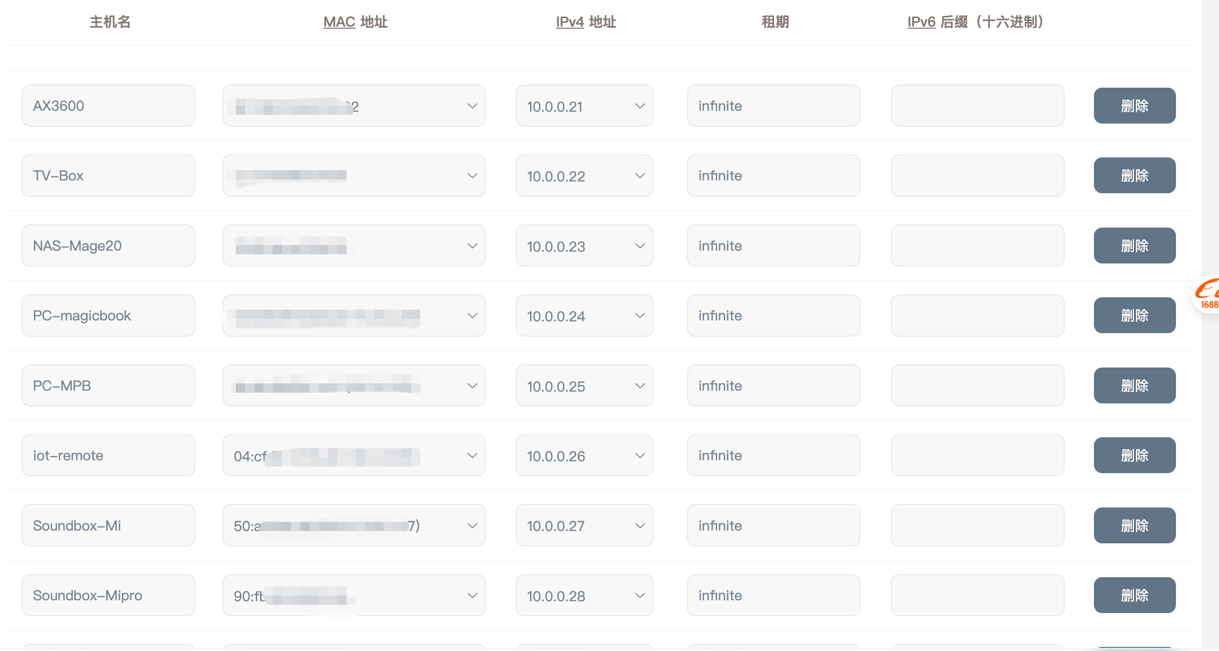Delete the AX3600 static lease
Image resolution: width=1219 pixels, height=651 pixels.
point(1134,106)
